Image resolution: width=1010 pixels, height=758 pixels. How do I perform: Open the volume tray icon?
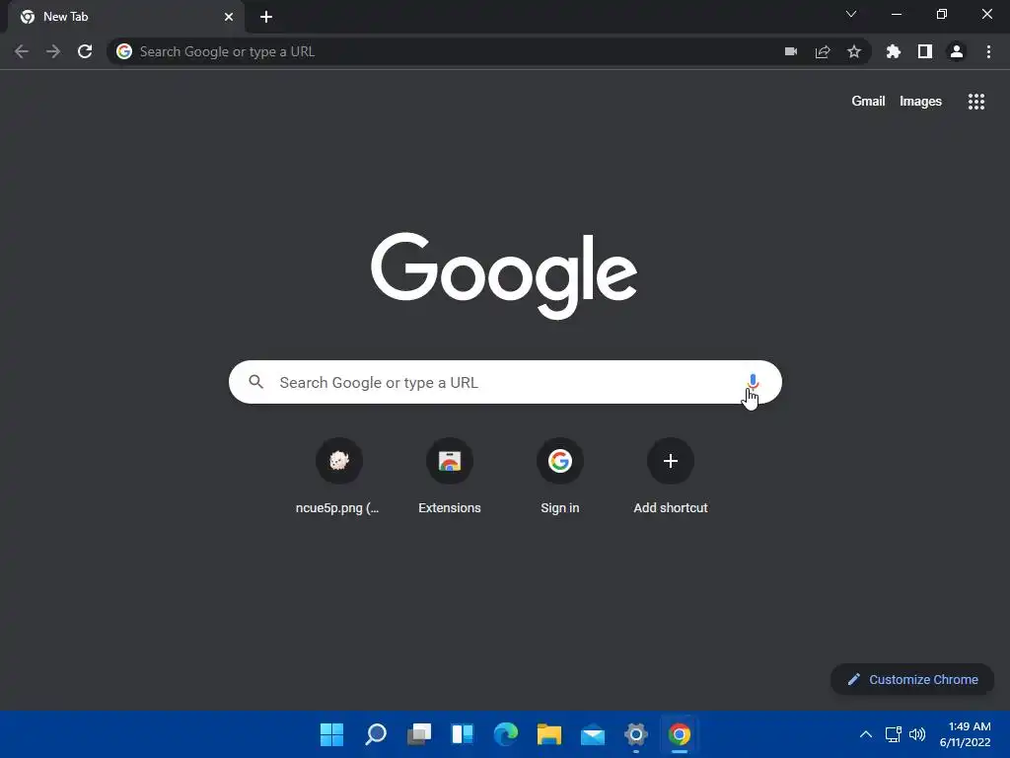click(917, 734)
